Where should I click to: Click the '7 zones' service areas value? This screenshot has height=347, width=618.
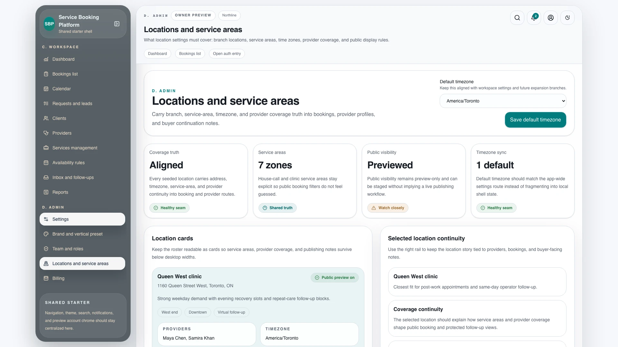[x=275, y=165]
